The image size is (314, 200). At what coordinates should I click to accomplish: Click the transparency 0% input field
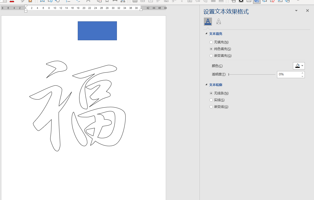[289, 74]
